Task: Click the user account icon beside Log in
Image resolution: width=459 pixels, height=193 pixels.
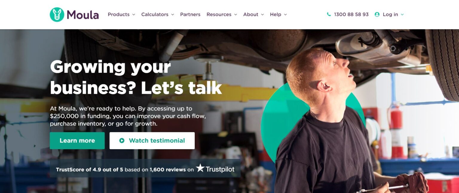Action: click(x=377, y=14)
